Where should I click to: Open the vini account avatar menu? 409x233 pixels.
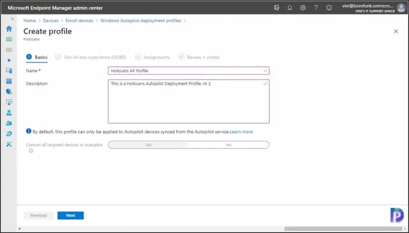tap(401, 7)
